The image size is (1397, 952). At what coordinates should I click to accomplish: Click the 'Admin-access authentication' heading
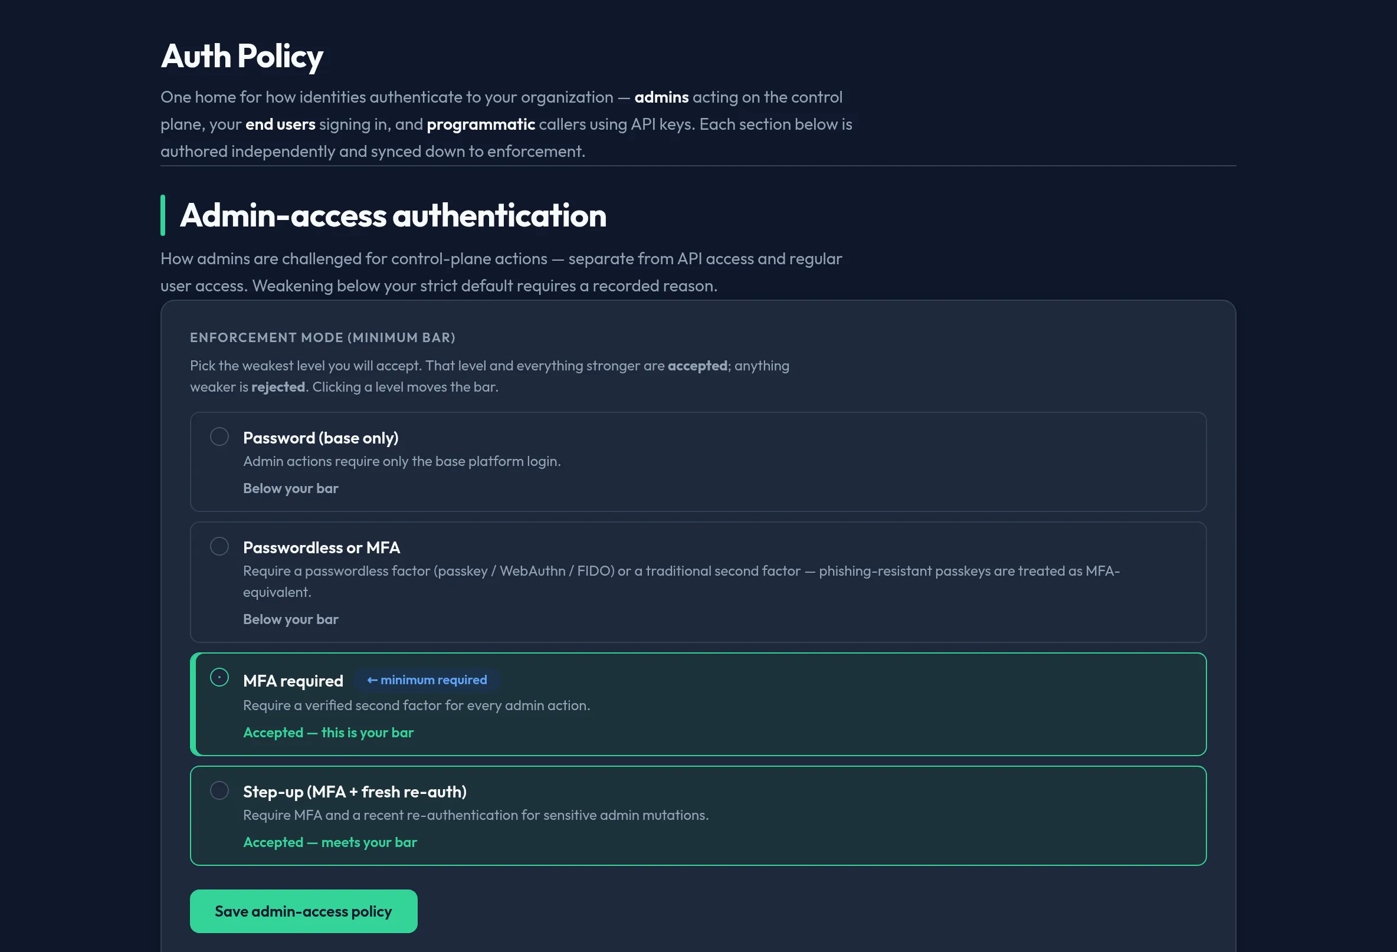pos(393,215)
